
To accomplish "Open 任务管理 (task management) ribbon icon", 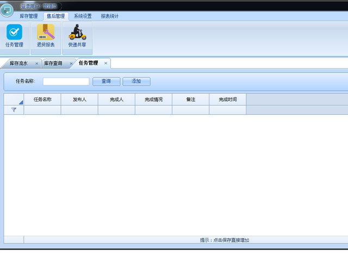I will tap(15, 36).
